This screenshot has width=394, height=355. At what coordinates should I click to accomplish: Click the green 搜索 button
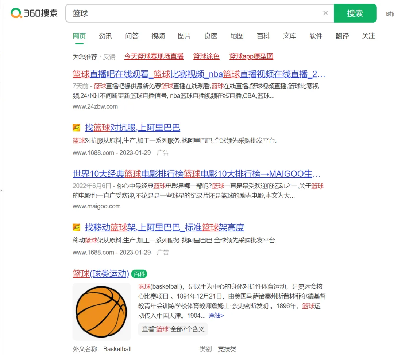(355, 13)
